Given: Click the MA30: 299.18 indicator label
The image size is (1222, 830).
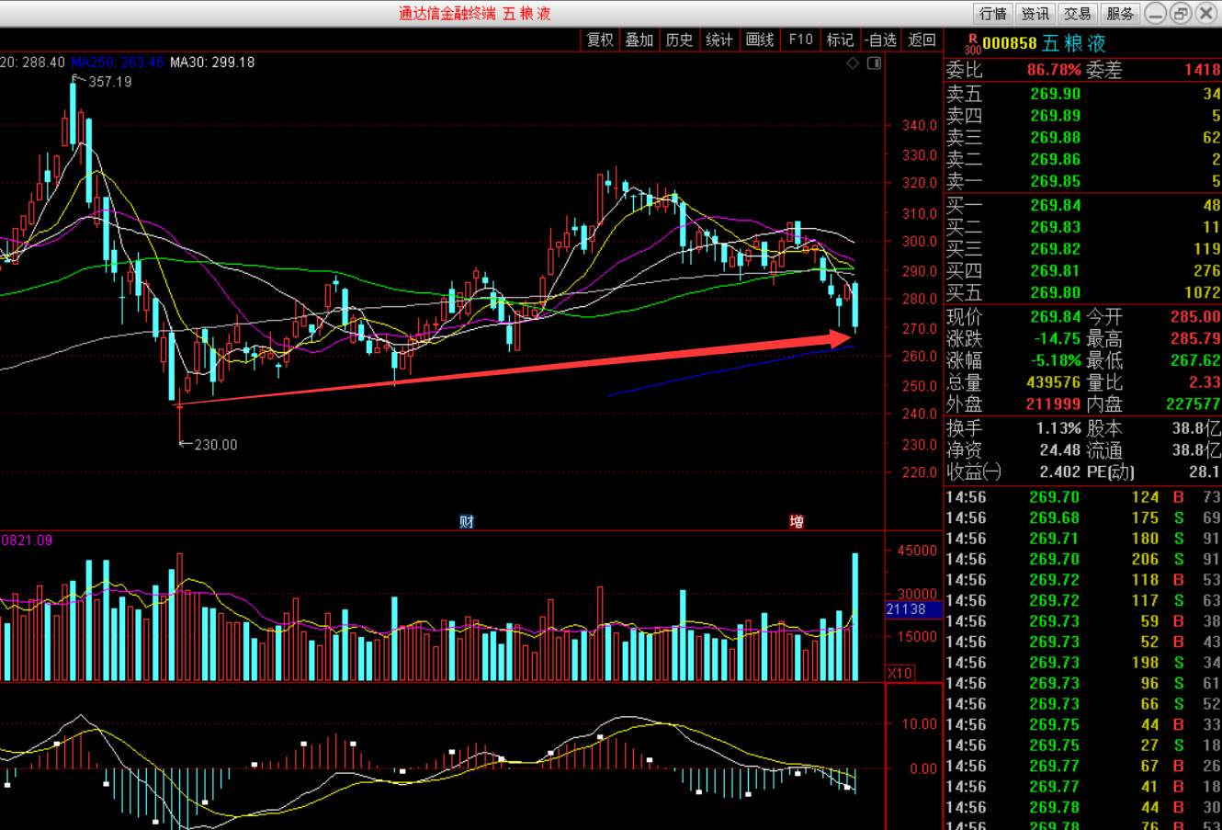Looking at the screenshot, I should (x=212, y=63).
